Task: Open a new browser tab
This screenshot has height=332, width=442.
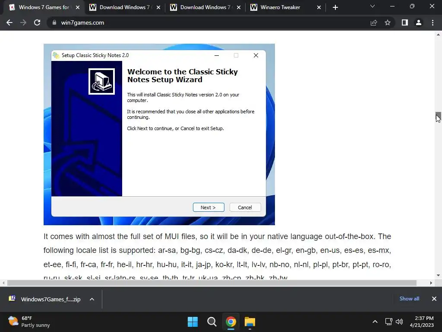Action: click(335, 7)
